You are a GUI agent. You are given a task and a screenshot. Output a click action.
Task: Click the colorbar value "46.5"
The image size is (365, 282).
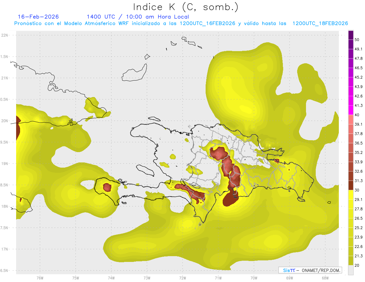(359, 68)
